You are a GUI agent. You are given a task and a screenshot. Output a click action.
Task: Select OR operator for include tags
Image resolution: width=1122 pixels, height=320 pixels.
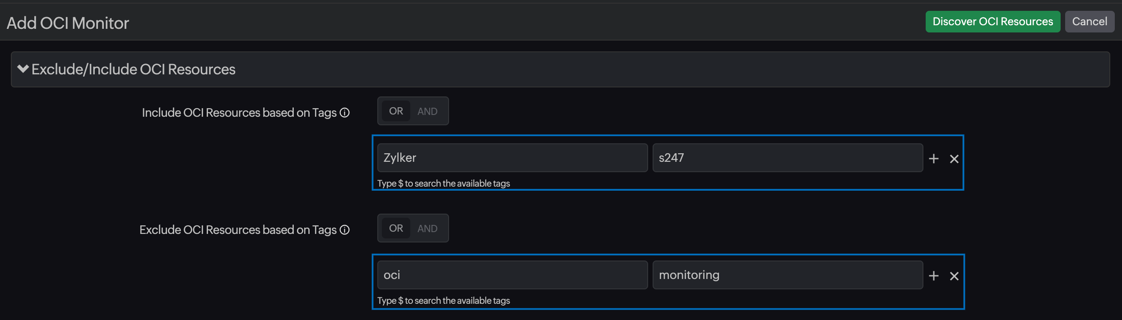(395, 111)
